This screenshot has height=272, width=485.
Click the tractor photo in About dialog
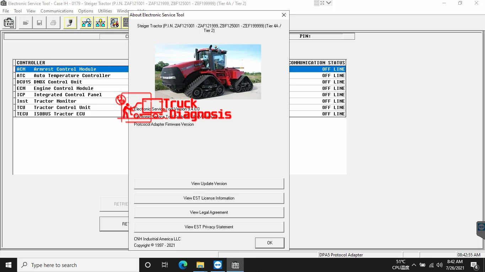tap(208, 72)
